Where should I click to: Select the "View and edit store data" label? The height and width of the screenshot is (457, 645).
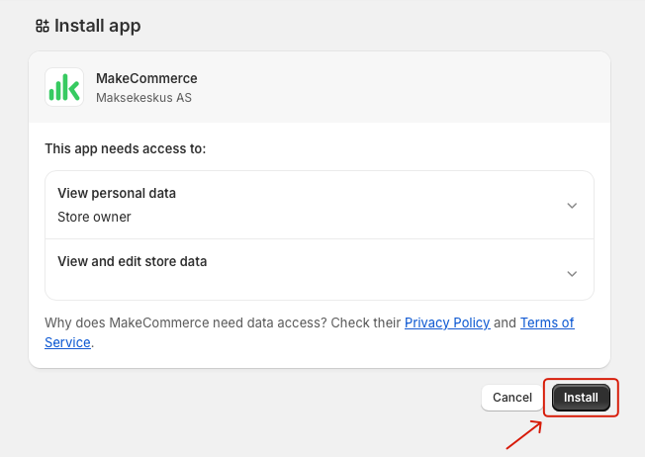(133, 261)
